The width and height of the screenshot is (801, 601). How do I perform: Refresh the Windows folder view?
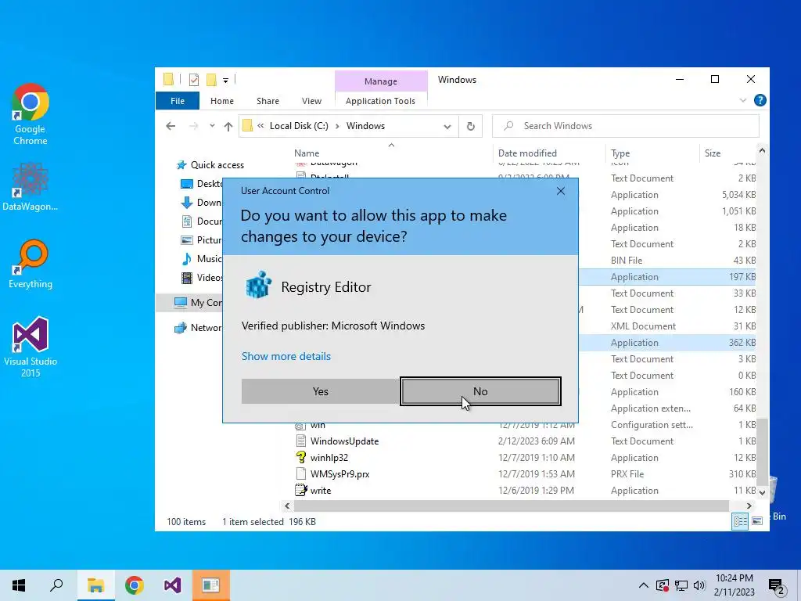[471, 126]
